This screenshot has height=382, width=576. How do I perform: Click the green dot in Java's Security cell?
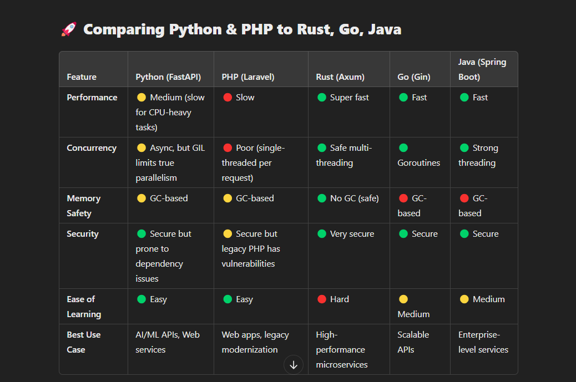(x=464, y=234)
